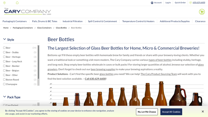Open Industrial Filtration menu
The height and width of the screenshot is (117, 208).
point(73,21)
